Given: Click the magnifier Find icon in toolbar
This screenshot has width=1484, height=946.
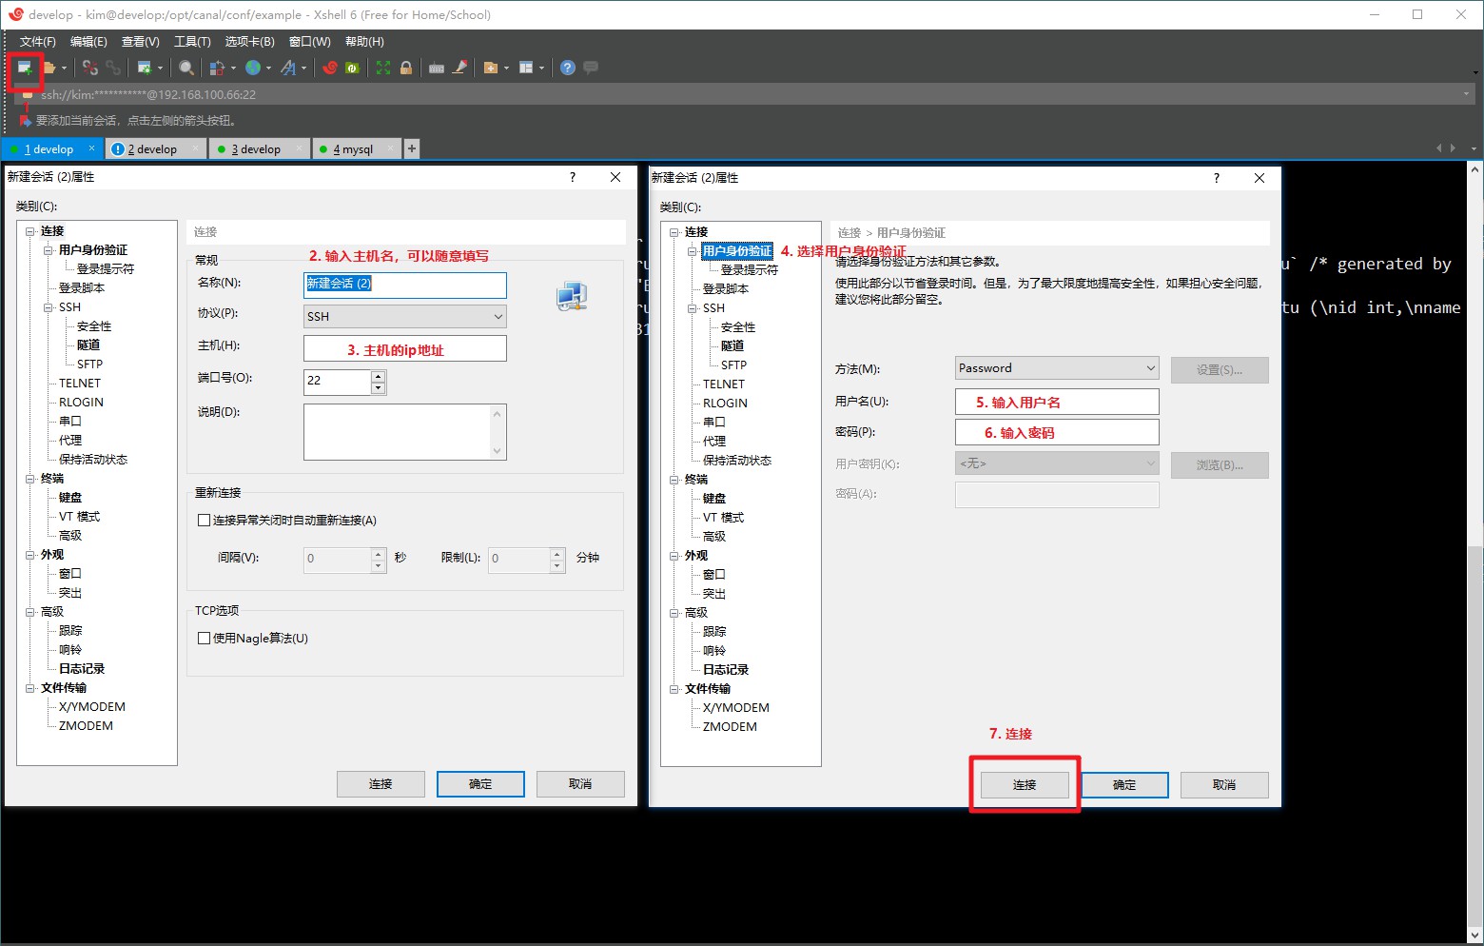Looking at the screenshot, I should click(x=186, y=68).
